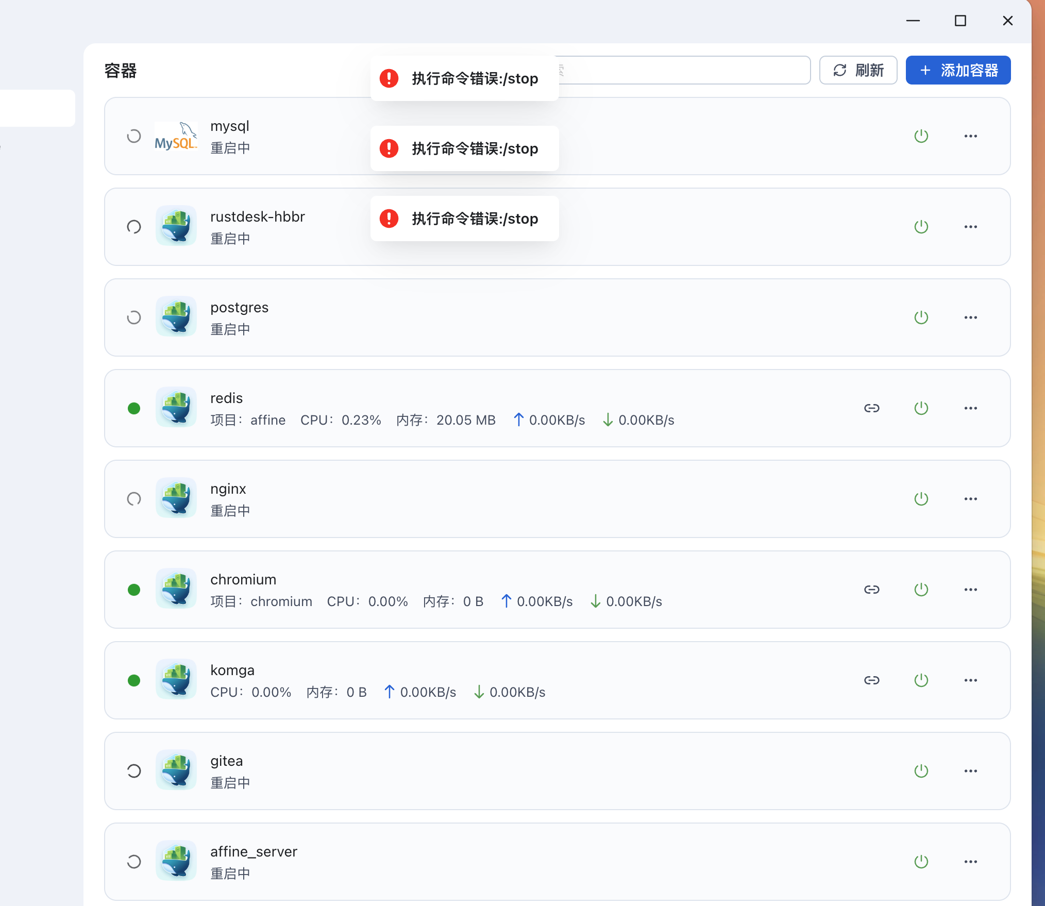The height and width of the screenshot is (906, 1045).
Task: Open the nginx container ellipsis menu
Action: pos(970,499)
